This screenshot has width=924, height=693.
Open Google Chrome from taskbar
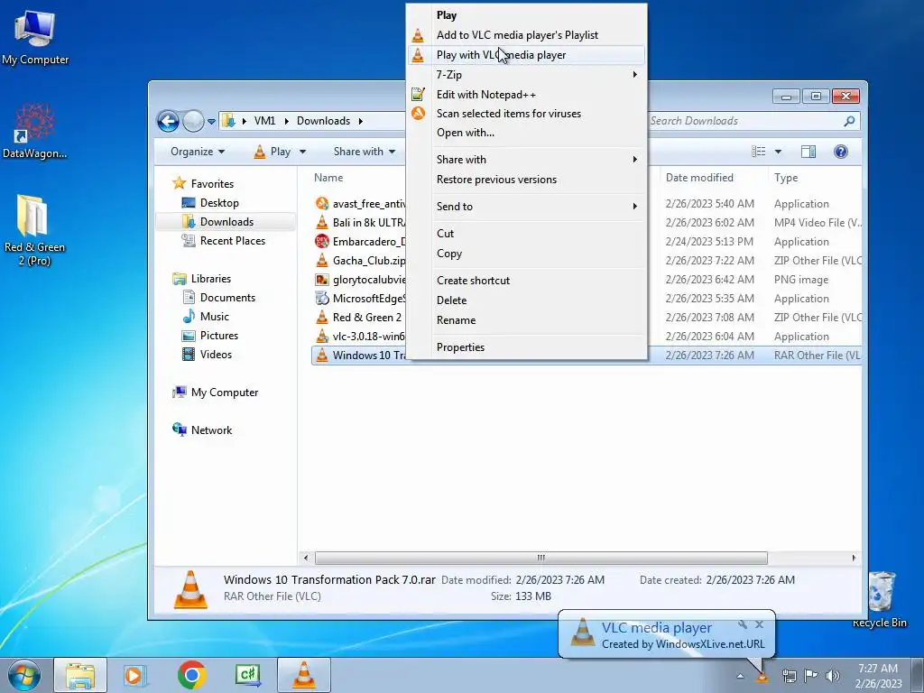click(191, 675)
